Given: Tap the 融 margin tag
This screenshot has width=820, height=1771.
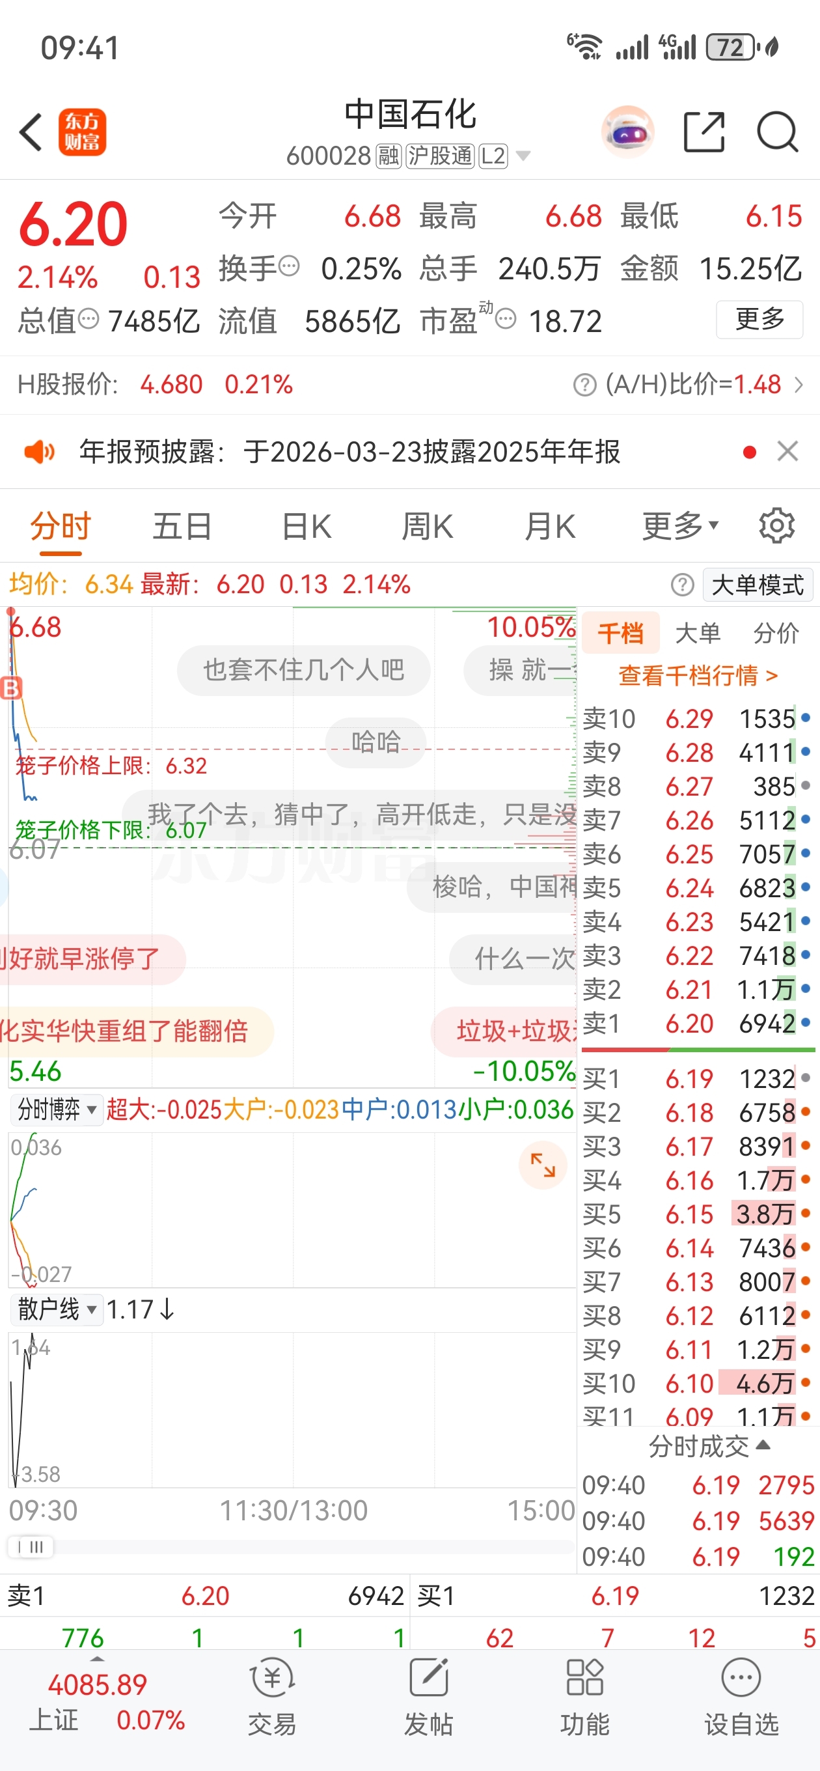Looking at the screenshot, I should [389, 156].
